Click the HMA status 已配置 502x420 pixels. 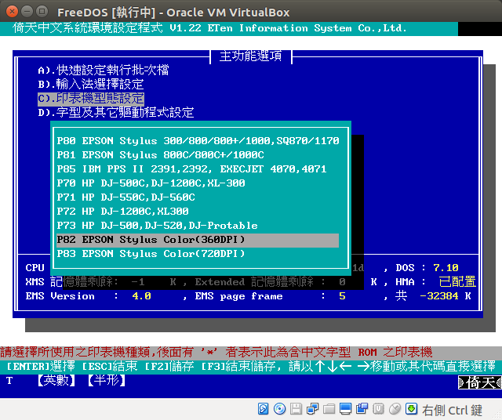(457, 282)
